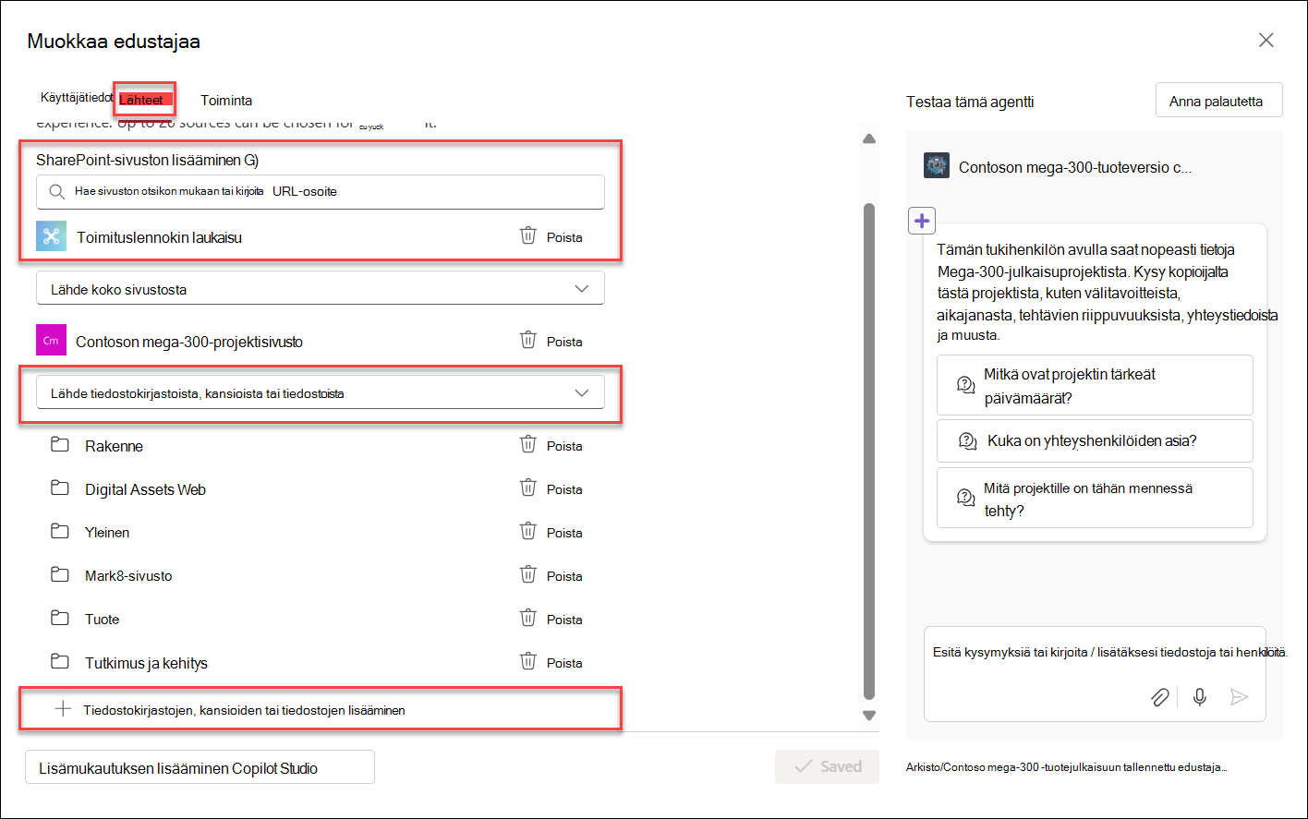Click the Yleinen folder icon
This screenshot has width=1308, height=819.
pos(60,532)
